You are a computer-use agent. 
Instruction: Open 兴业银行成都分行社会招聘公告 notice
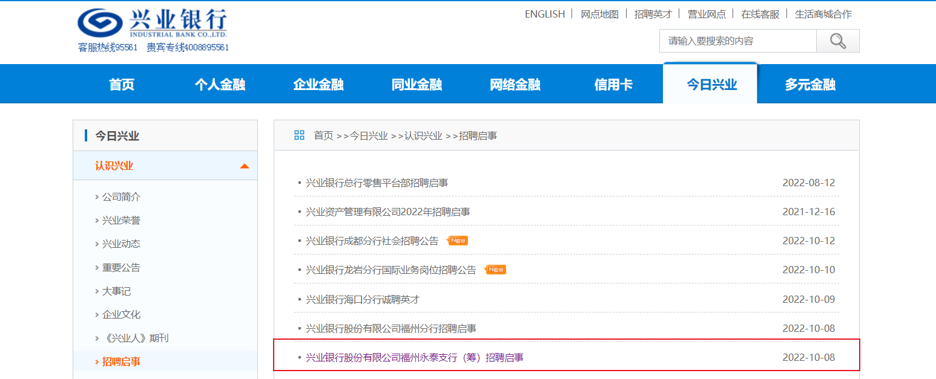(372, 241)
